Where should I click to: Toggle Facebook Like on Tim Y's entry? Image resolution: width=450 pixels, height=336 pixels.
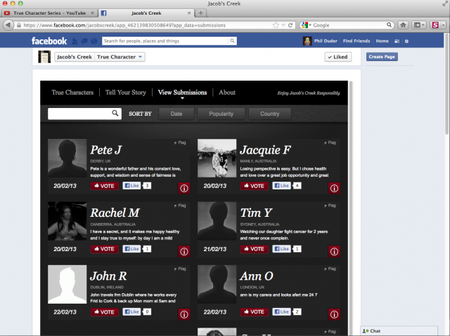pos(281,249)
